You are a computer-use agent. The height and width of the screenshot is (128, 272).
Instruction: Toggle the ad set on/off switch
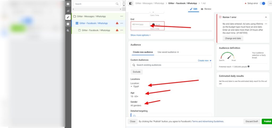(x=262, y=3)
